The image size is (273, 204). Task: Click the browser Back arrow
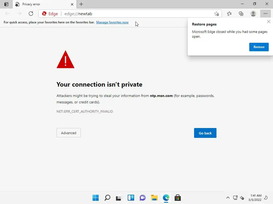click(x=7, y=14)
